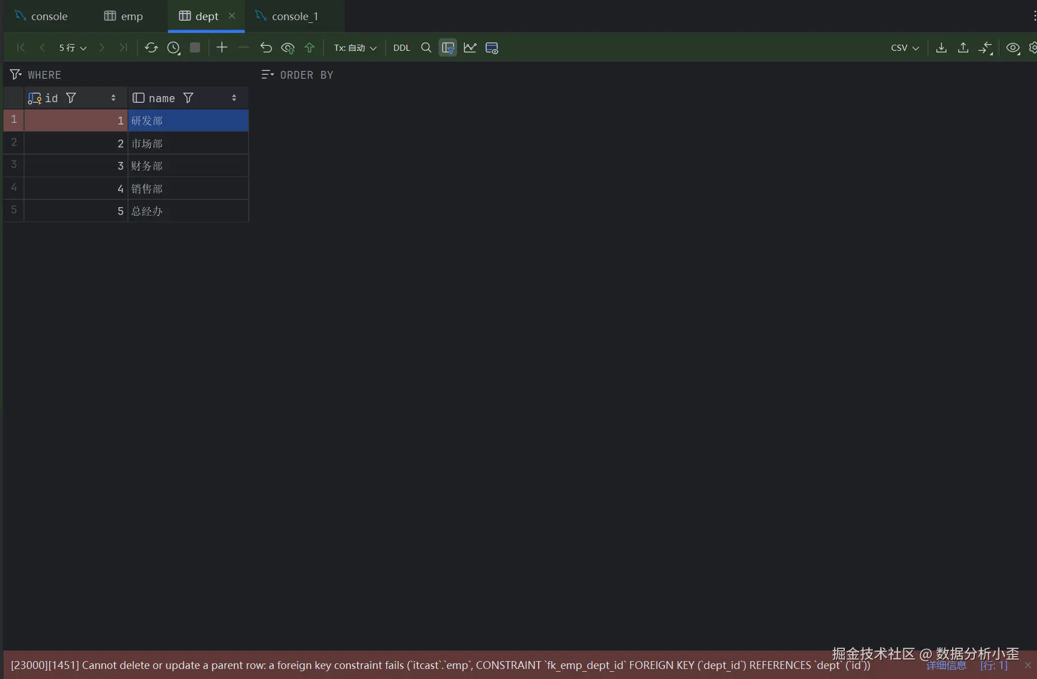The height and width of the screenshot is (679, 1037).
Task: Dismiss the foreign key error notification
Action: [1028, 665]
